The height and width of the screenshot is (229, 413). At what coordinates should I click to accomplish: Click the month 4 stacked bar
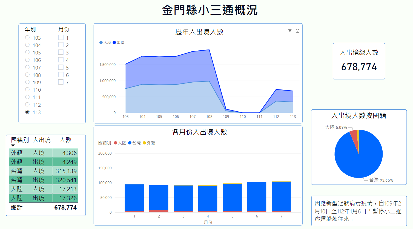point(208,199)
